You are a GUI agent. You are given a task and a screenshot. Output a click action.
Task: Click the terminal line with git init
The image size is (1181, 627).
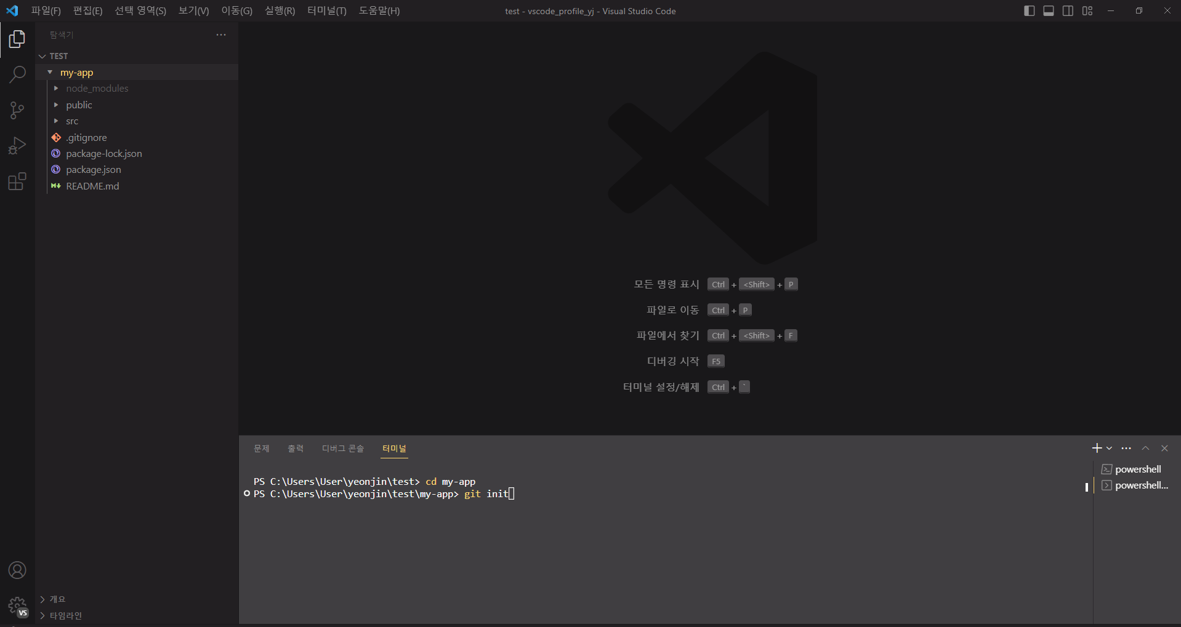point(383,493)
